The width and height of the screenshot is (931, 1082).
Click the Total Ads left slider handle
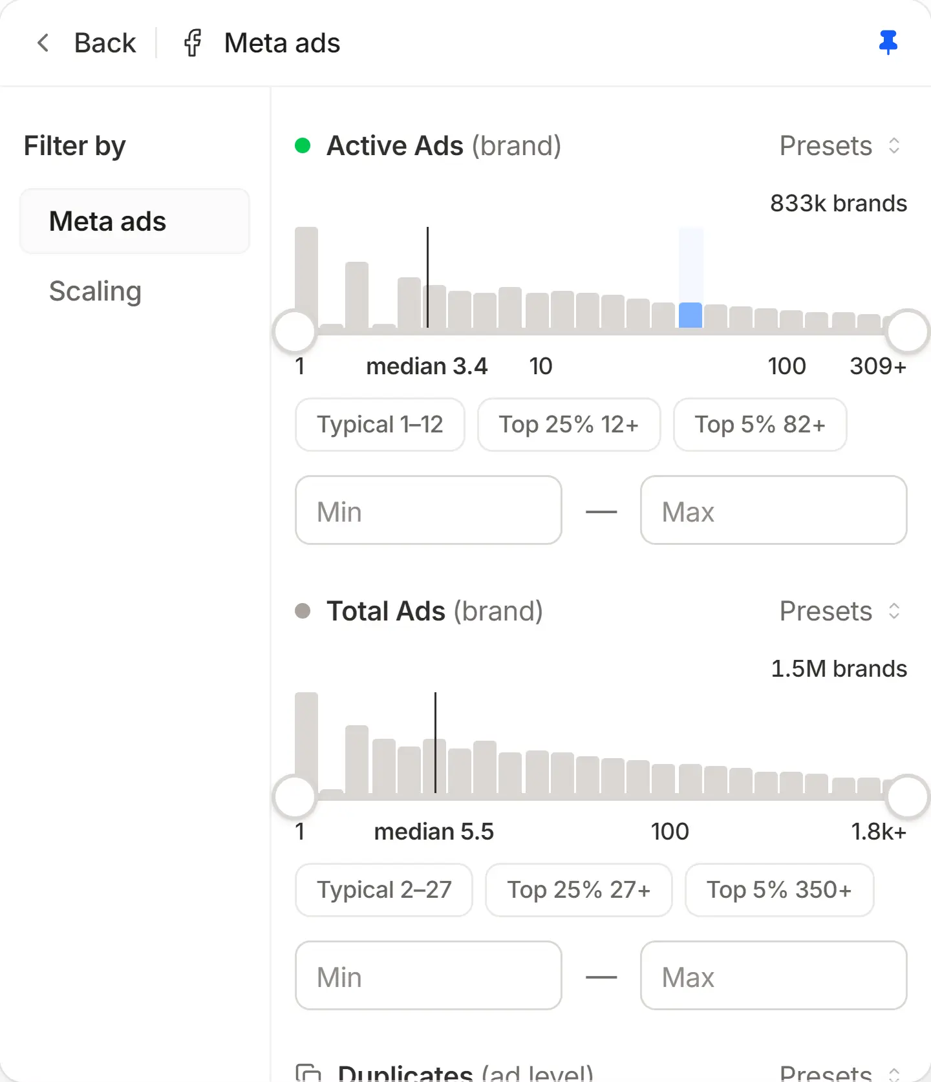click(295, 796)
